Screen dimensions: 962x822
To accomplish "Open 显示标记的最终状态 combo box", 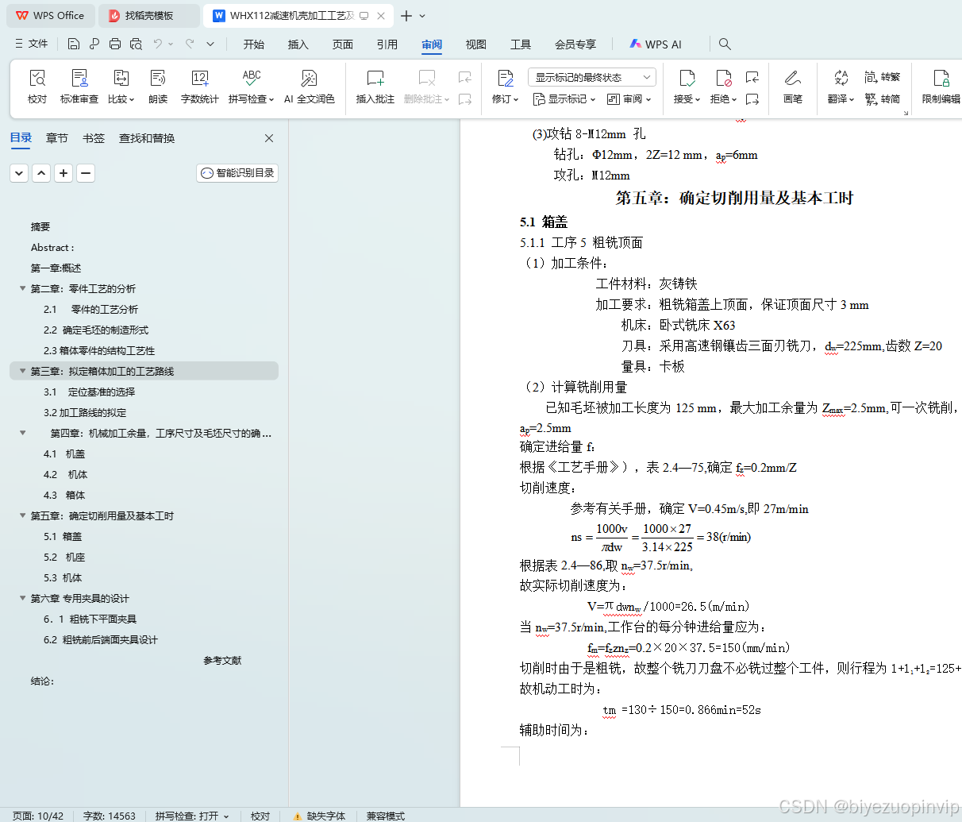I will point(592,77).
